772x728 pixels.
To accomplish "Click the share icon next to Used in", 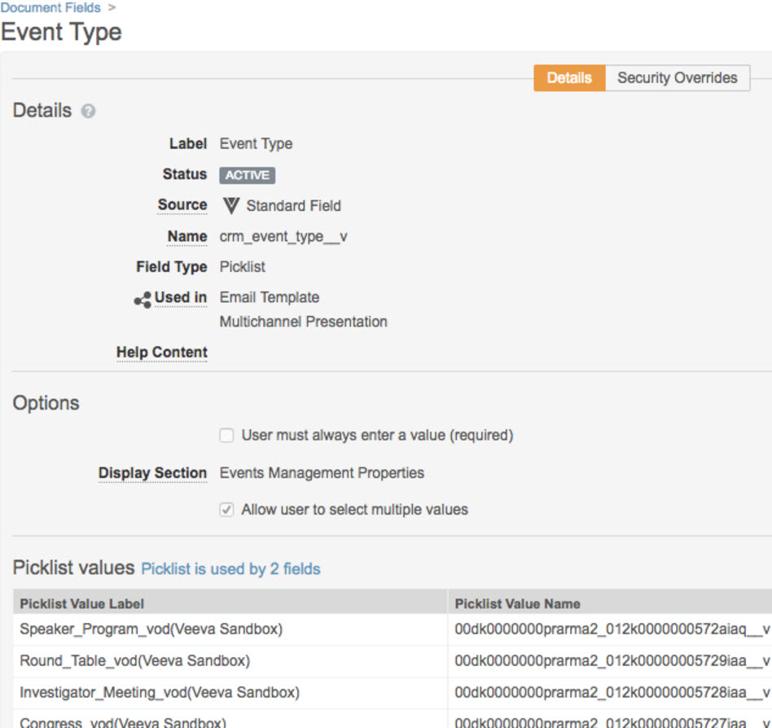I will (143, 300).
